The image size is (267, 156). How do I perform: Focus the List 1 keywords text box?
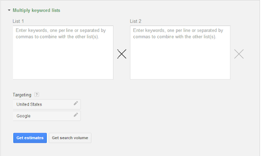[63, 52]
